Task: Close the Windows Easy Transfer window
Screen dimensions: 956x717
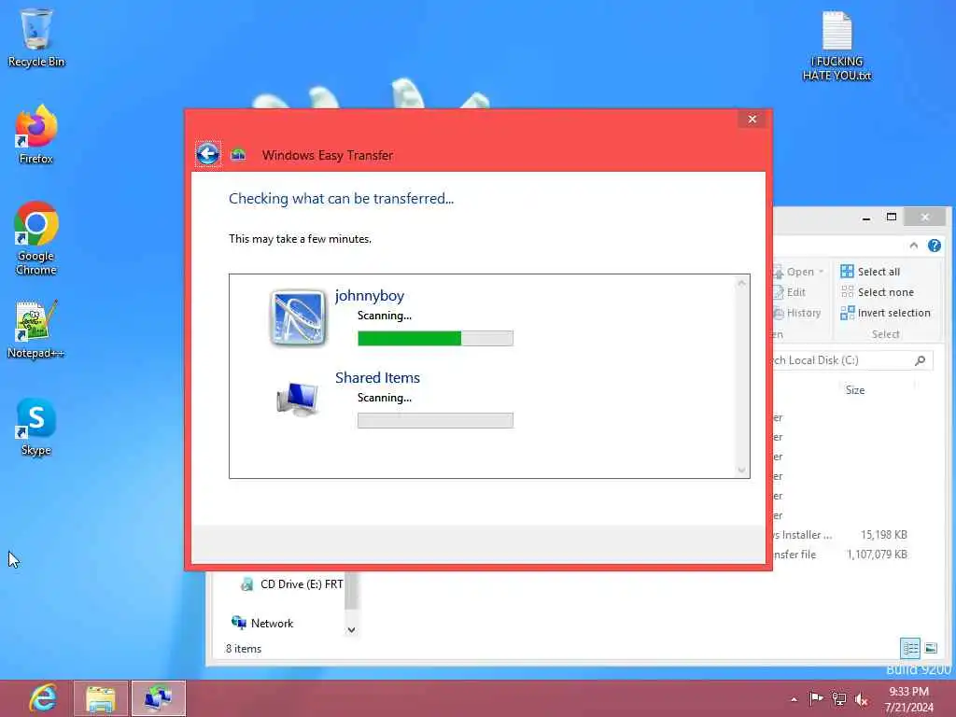Action: coord(752,119)
